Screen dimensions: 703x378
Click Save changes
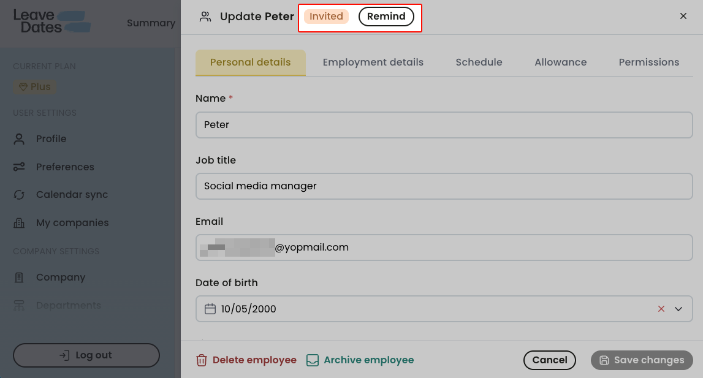[641, 360]
